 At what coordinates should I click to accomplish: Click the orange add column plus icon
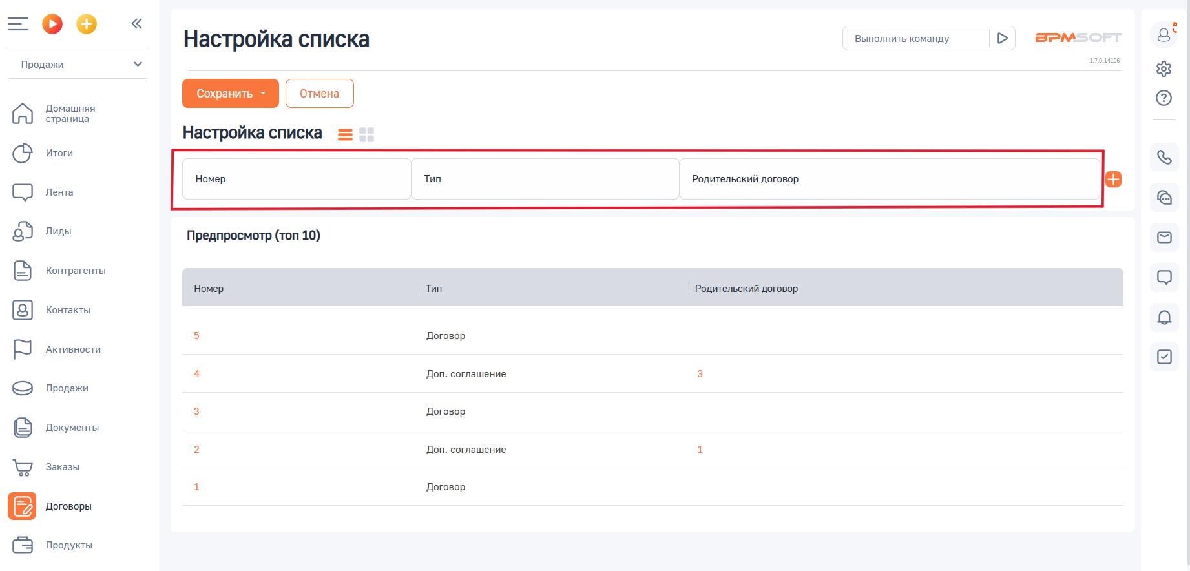pyautogui.click(x=1113, y=180)
